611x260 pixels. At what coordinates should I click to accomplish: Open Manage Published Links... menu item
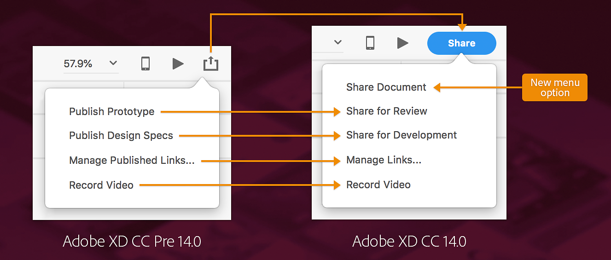pyautogui.click(x=132, y=161)
